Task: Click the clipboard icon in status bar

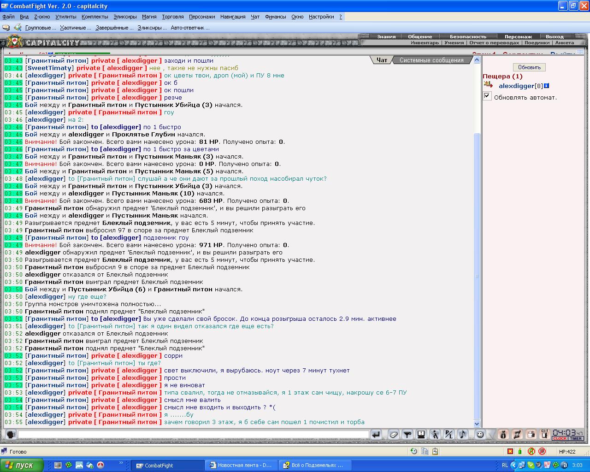Action: (x=435, y=451)
